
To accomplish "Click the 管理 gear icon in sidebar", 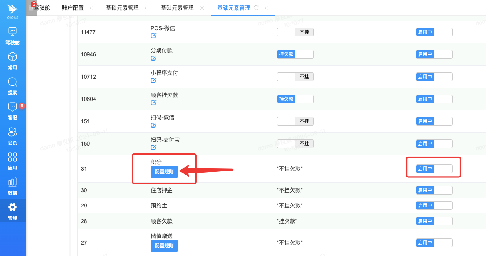I will click(x=13, y=207).
